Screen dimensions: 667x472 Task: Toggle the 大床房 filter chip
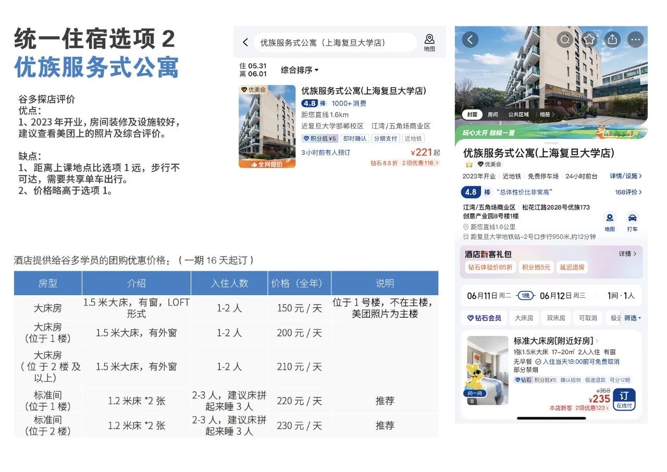(x=524, y=318)
